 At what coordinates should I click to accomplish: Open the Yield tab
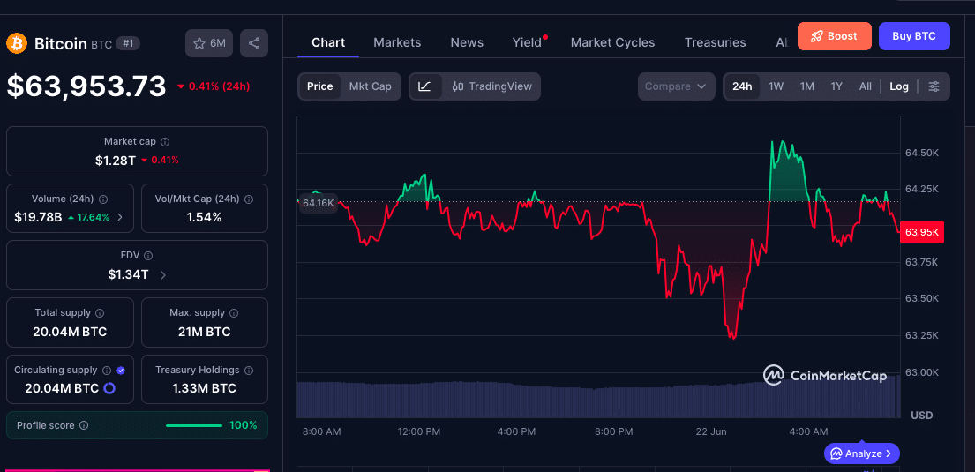click(x=528, y=42)
